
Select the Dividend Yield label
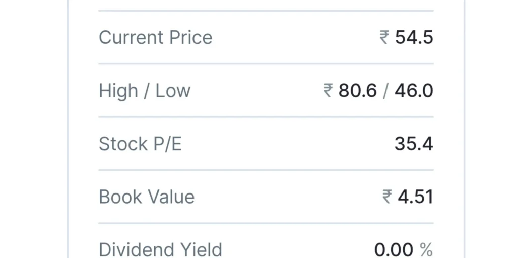(x=160, y=249)
